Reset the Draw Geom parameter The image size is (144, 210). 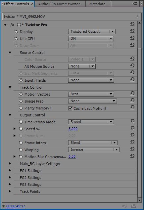[x=132, y=45]
